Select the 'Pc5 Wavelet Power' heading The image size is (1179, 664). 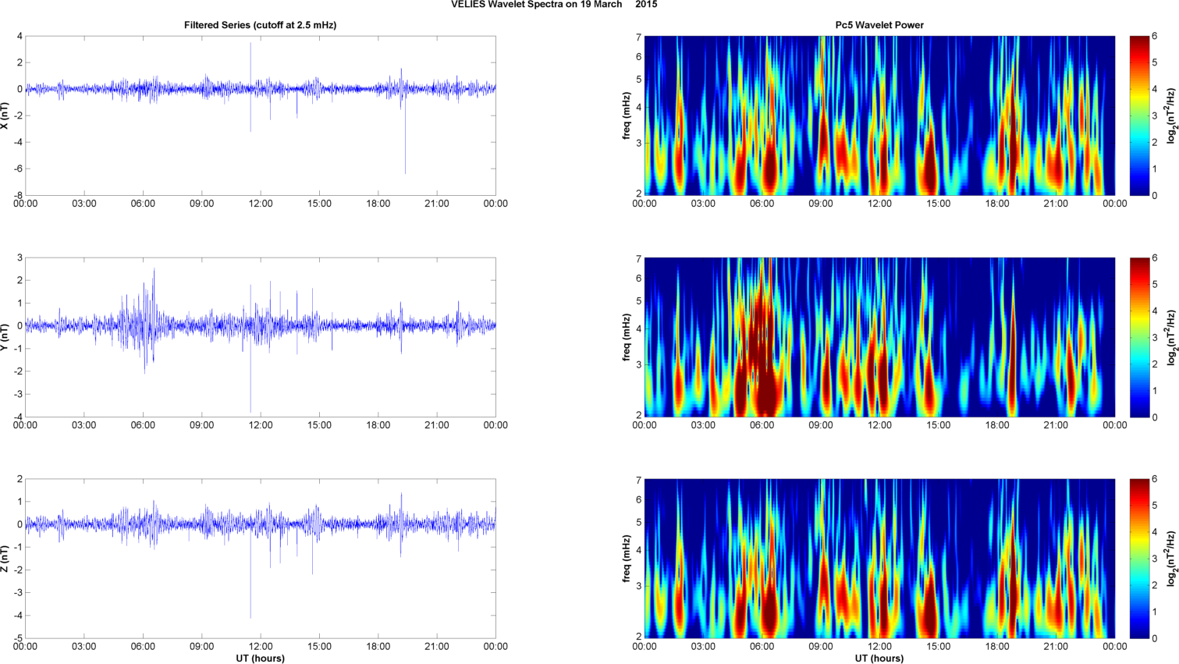879,25
